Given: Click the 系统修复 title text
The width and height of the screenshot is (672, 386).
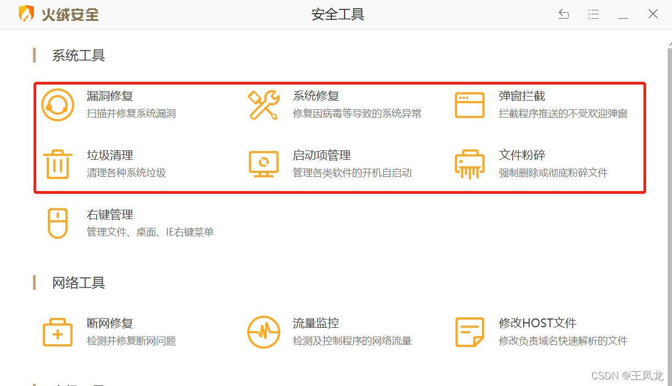Looking at the screenshot, I should click(x=316, y=96).
